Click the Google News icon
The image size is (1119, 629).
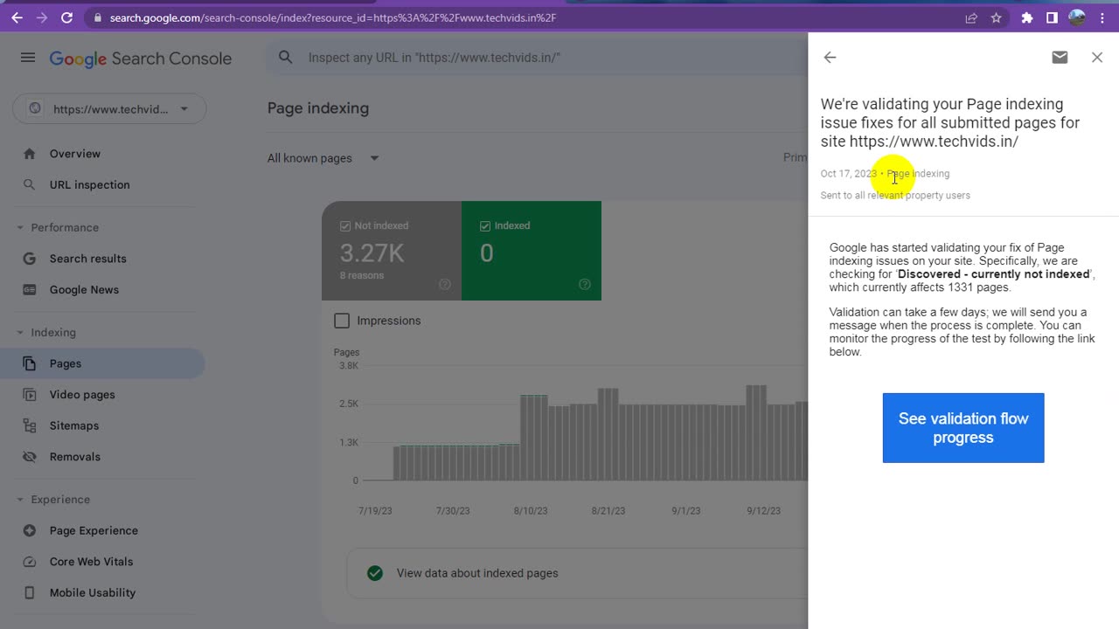point(30,290)
